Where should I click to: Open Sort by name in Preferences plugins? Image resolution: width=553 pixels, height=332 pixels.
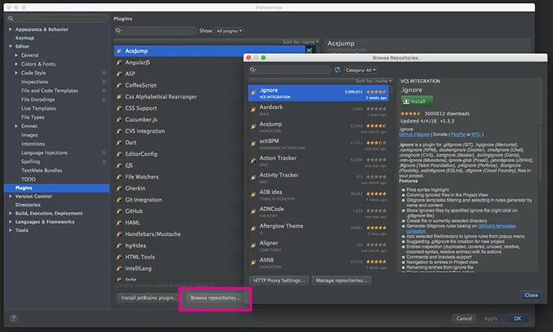coord(300,42)
